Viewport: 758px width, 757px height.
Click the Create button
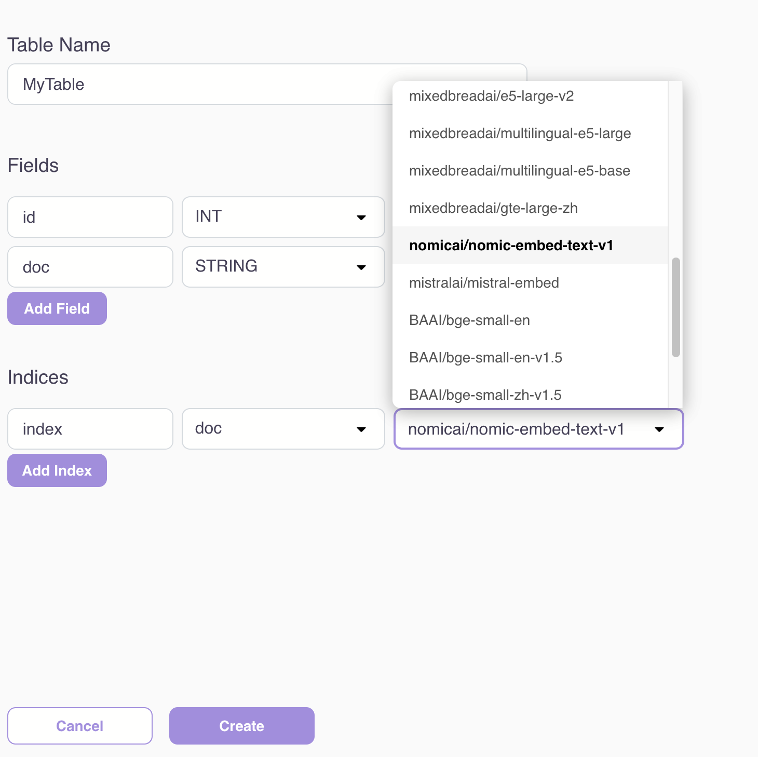(241, 726)
